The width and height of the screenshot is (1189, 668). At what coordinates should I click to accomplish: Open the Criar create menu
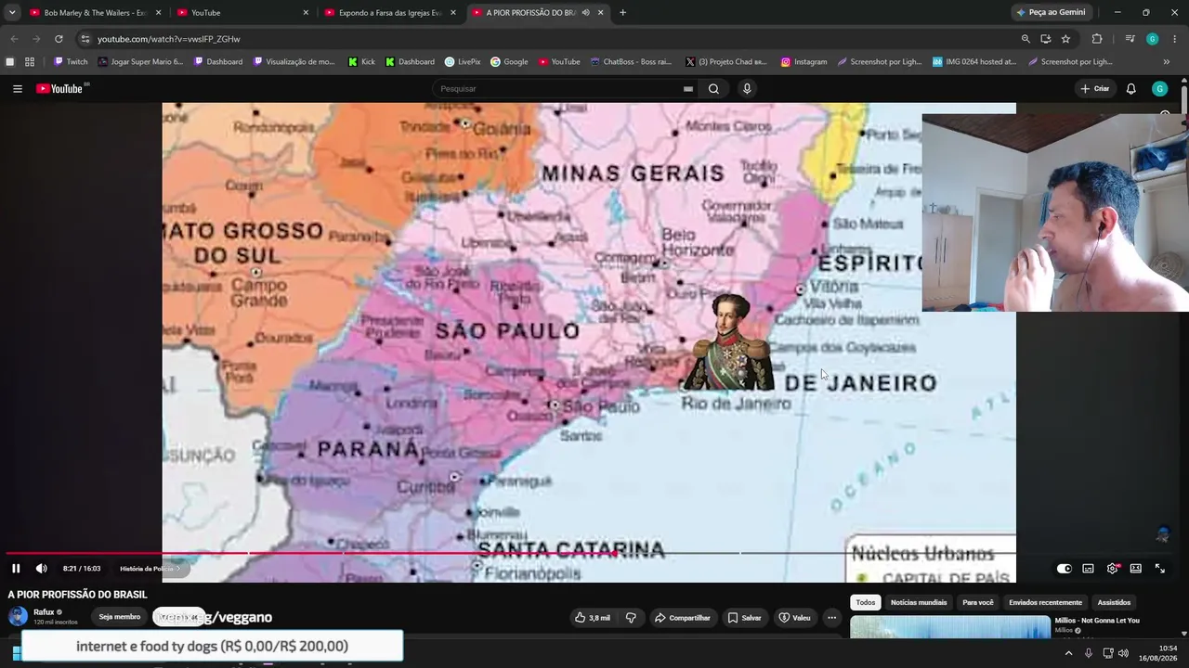(1095, 89)
